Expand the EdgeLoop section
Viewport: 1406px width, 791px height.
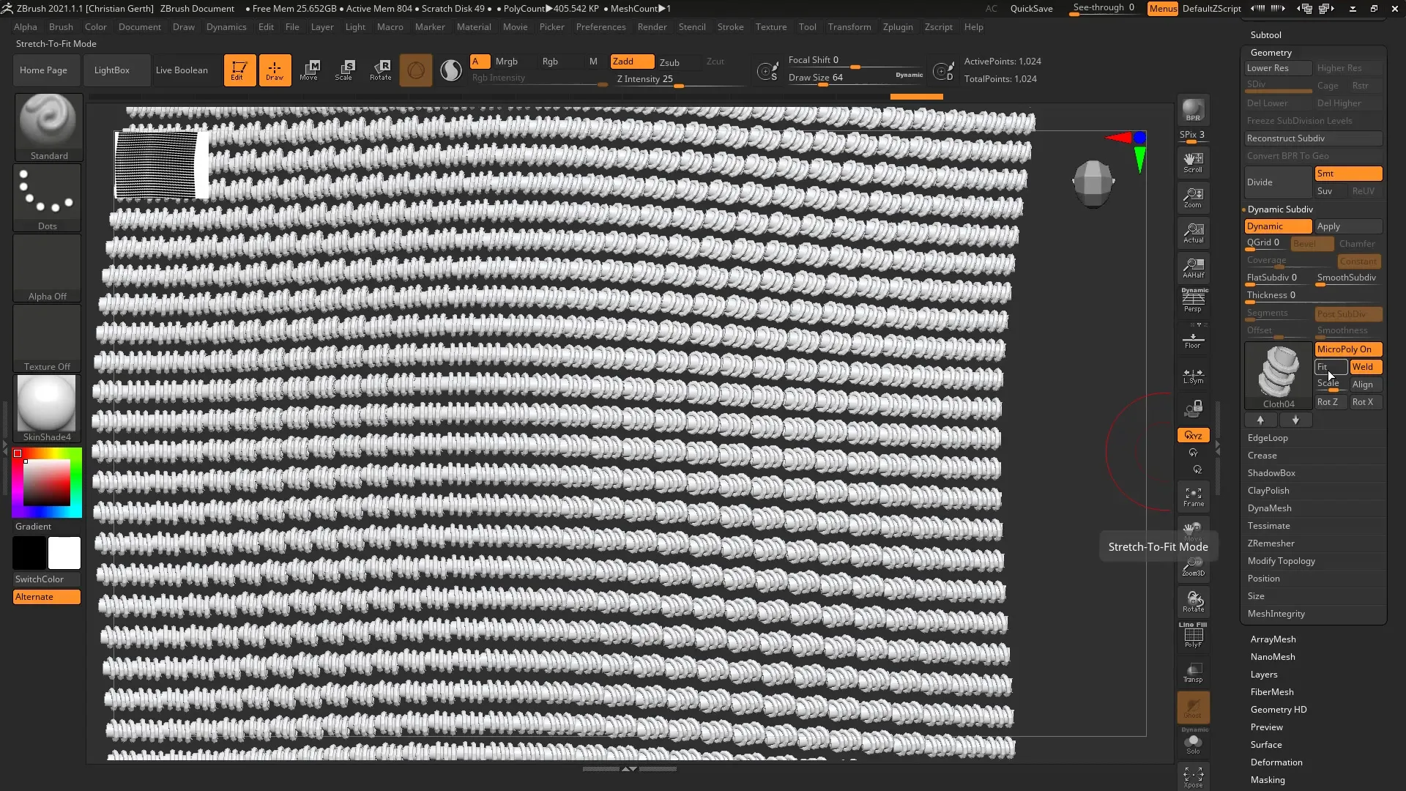(x=1268, y=438)
